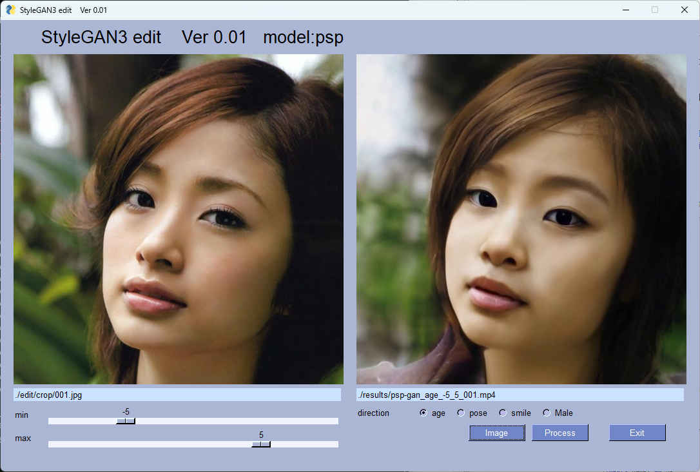Click the Exit button
This screenshot has height=472, width=700.
[637, 433]
